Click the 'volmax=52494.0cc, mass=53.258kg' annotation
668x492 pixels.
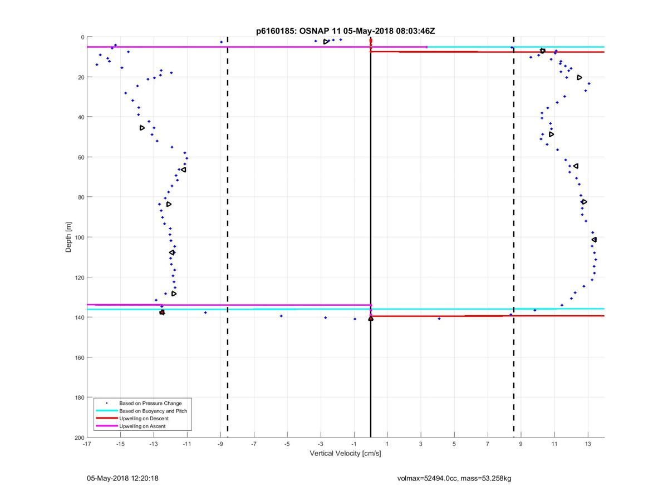coord(454,478)
